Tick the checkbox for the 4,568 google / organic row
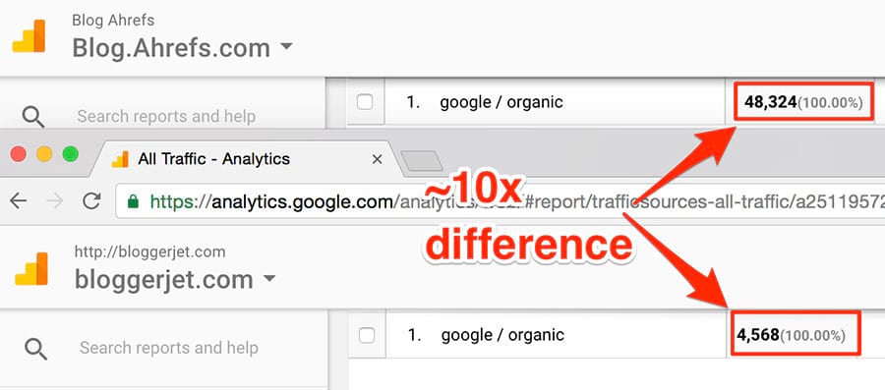The width and height of the screenshot is (885, 390). 367,335
